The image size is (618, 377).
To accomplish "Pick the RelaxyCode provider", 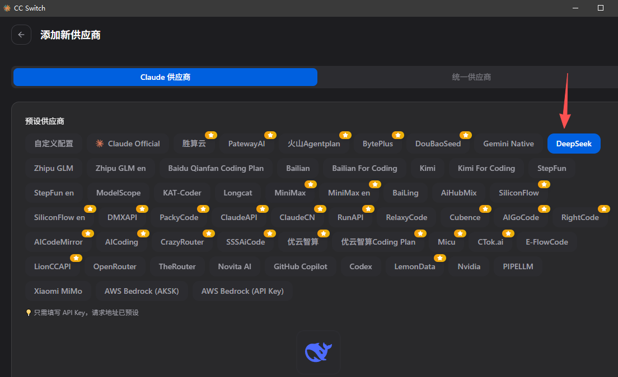I will (406, 217).
